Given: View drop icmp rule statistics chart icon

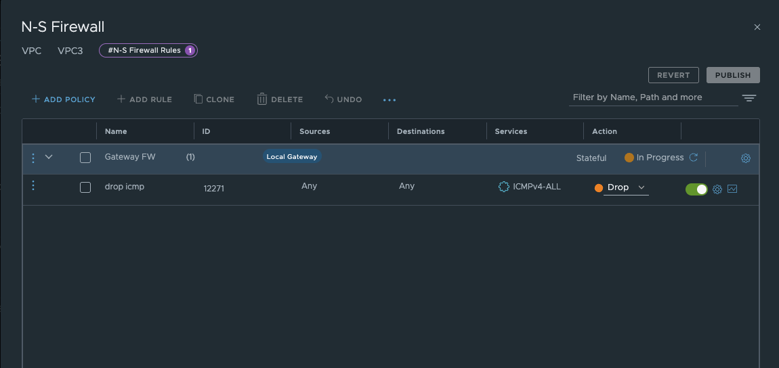Looking at the screenshot, I should coord(732,189).
